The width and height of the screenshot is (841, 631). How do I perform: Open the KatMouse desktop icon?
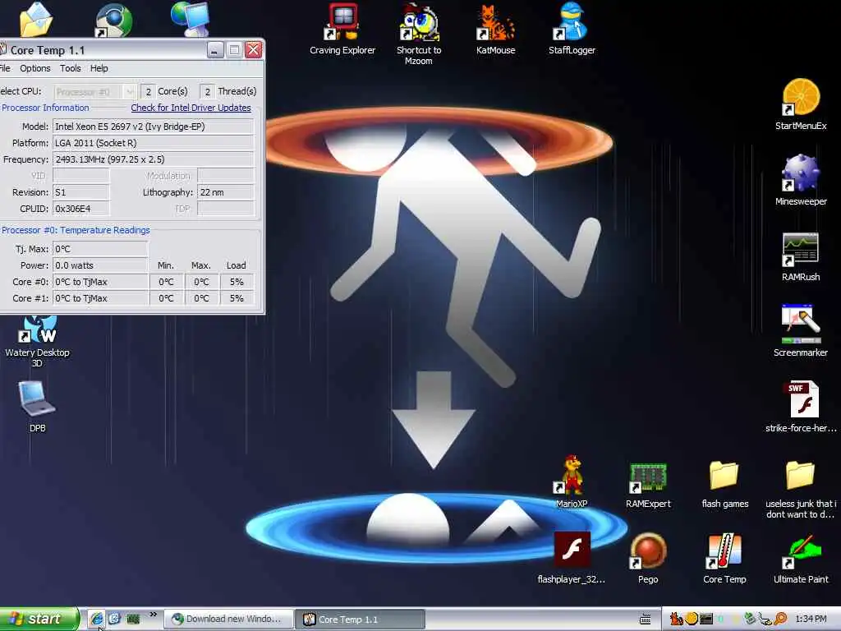(x=495, y=22)
